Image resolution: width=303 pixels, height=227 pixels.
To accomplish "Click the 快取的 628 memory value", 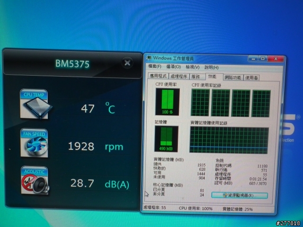I will (202, 169).
